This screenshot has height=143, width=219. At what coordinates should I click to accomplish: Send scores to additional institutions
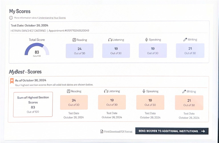coord(172,131)
